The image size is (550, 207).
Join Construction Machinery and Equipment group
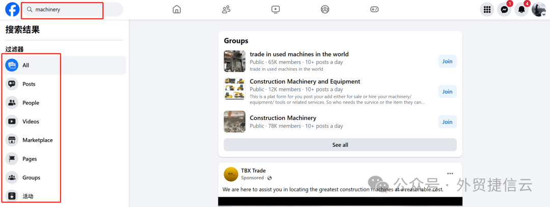[447, 91]
